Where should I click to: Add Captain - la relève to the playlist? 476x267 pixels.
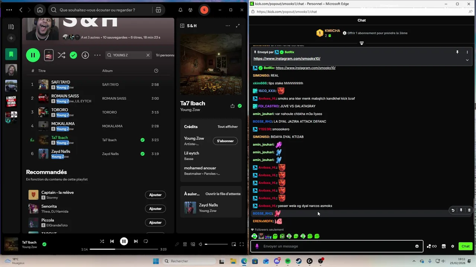[155, 195]
